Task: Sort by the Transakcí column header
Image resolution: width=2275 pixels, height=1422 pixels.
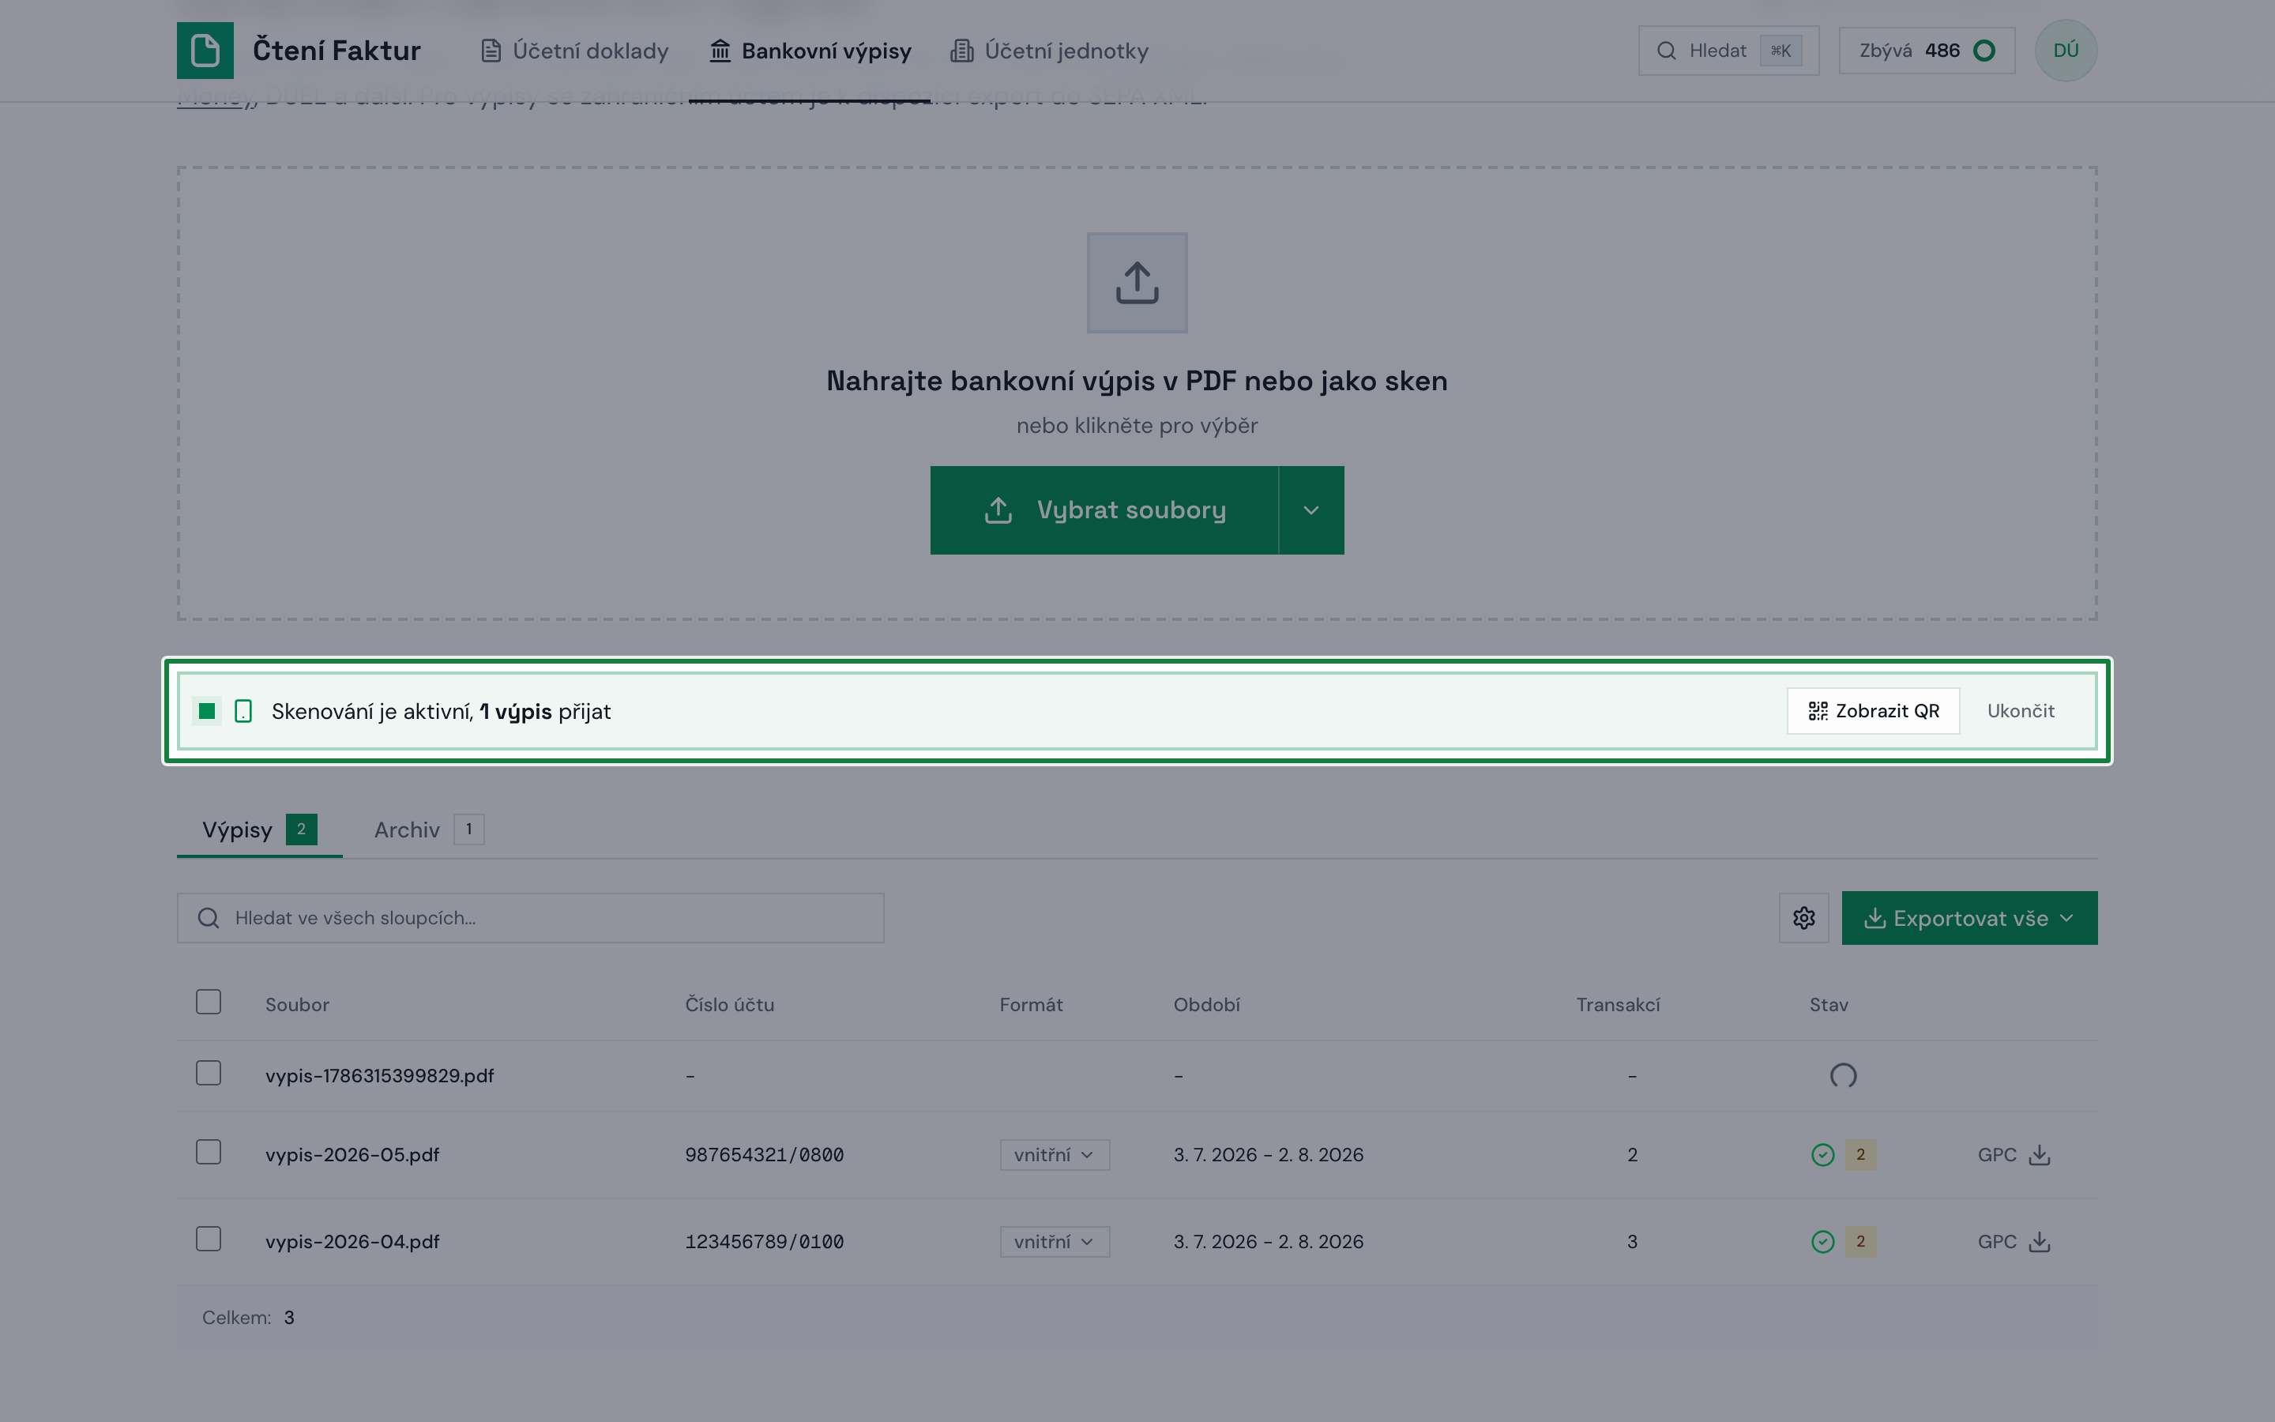Action: tap(1618, 1004)
